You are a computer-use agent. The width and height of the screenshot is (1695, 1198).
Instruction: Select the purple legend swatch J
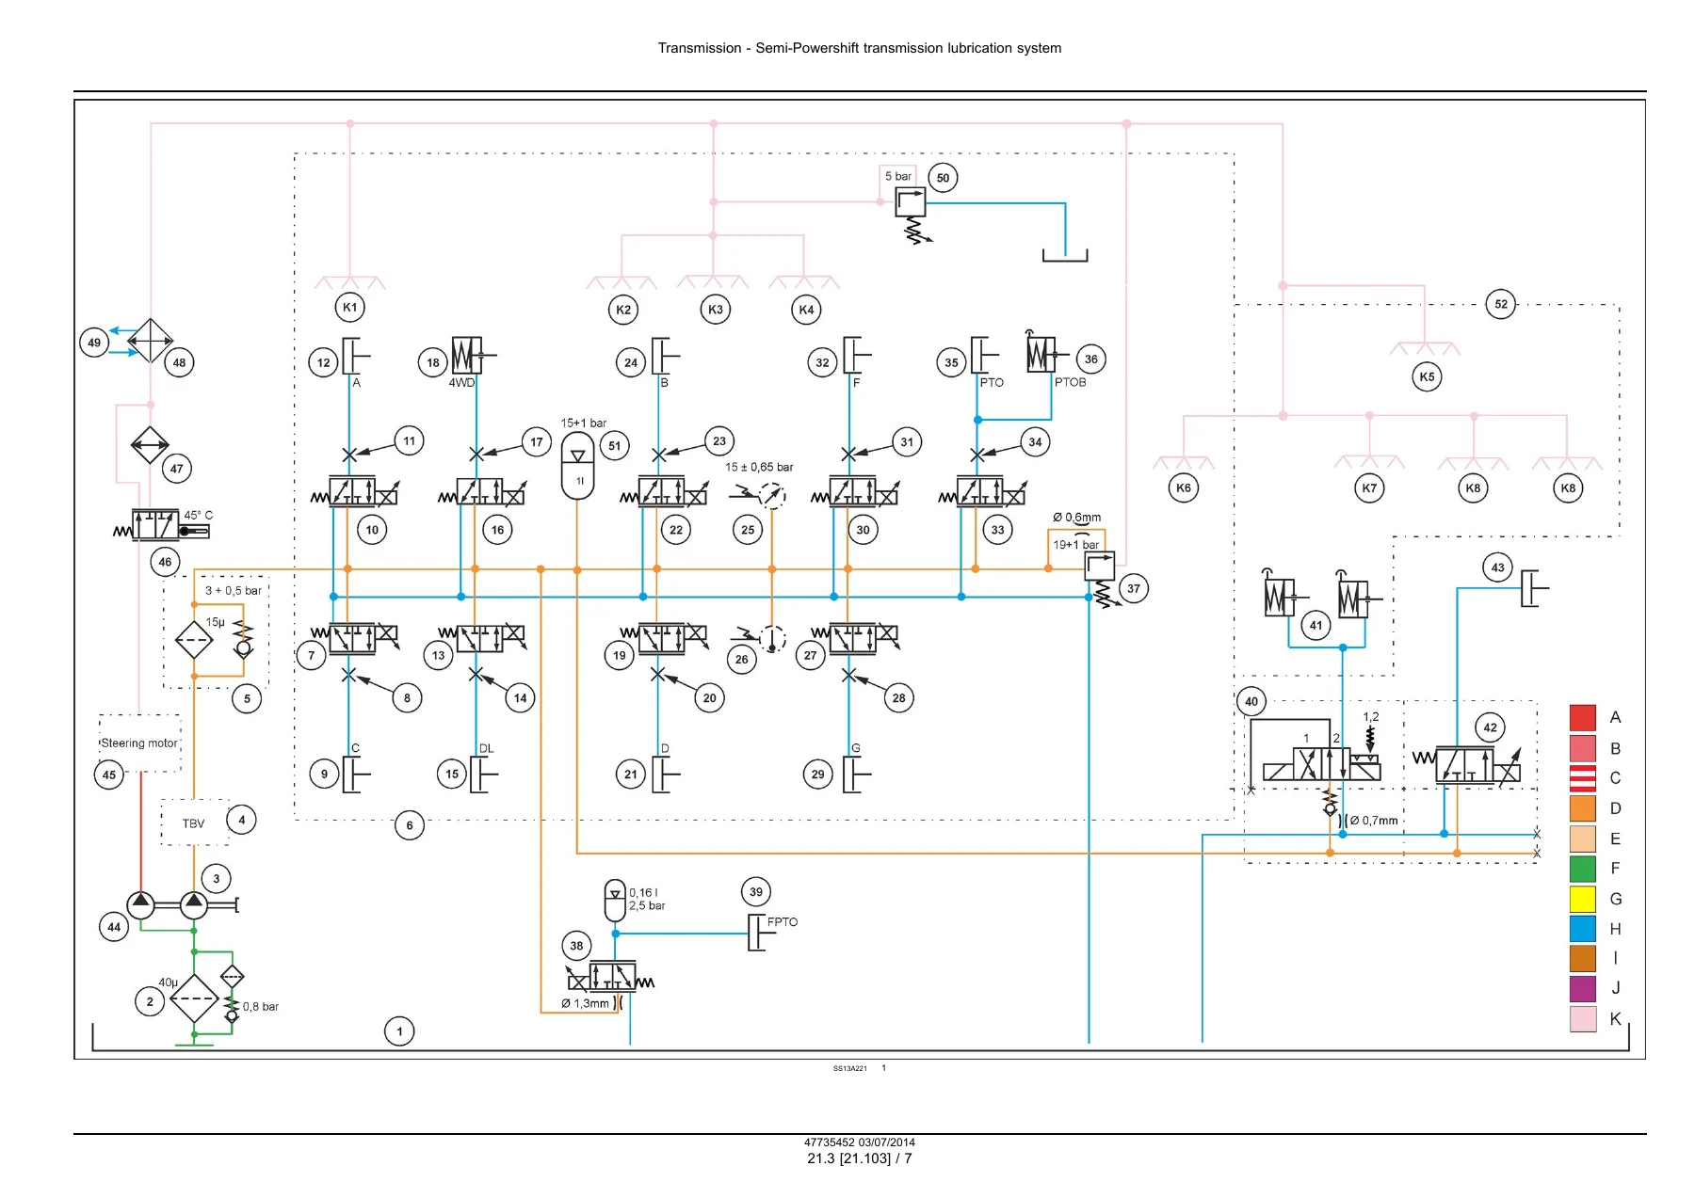coord(1582,988)
